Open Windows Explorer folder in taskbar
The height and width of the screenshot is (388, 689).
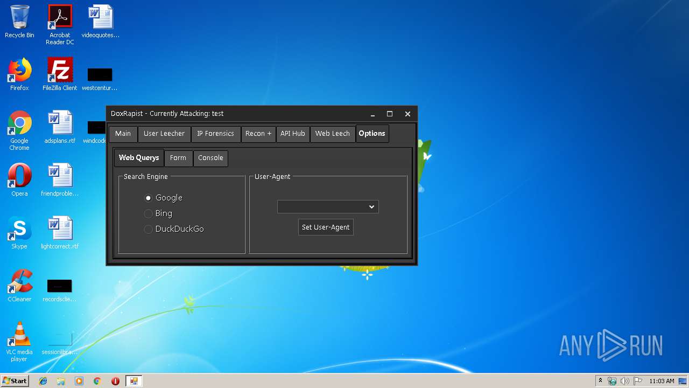61,381
